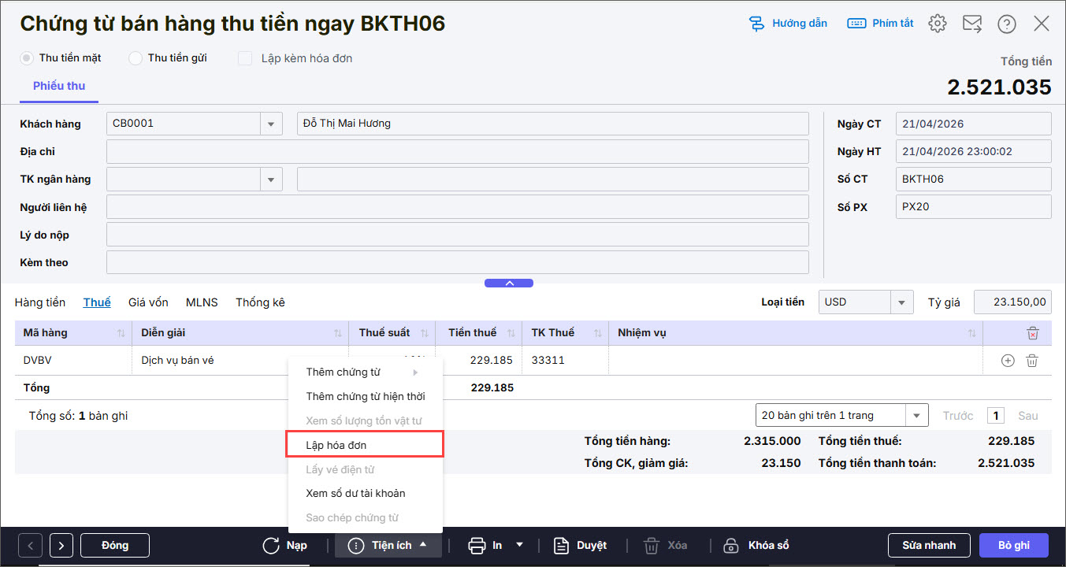The height and width of the screenshot is (567, 1066).
Task: Open Loại tiền USD dropdown
Action: pyautogui.click(x=901, y=302)
